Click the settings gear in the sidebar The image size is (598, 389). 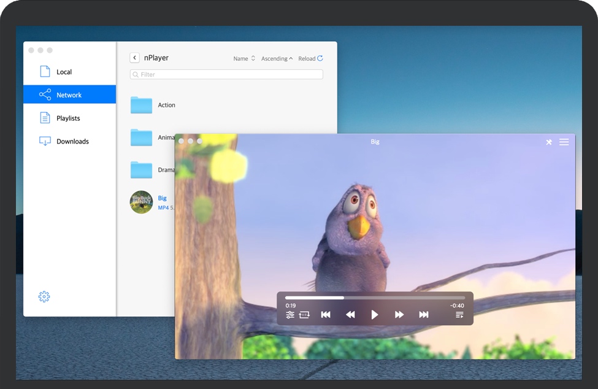[44, 296]
